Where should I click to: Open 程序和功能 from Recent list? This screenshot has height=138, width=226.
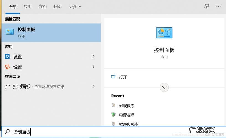click(x=129, y=124)
